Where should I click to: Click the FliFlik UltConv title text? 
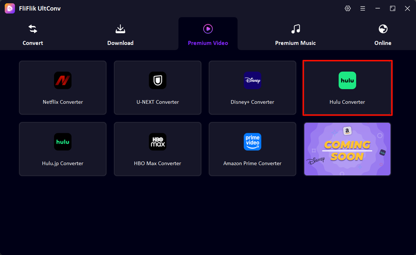pyautogui.click(x=40, y=8)
